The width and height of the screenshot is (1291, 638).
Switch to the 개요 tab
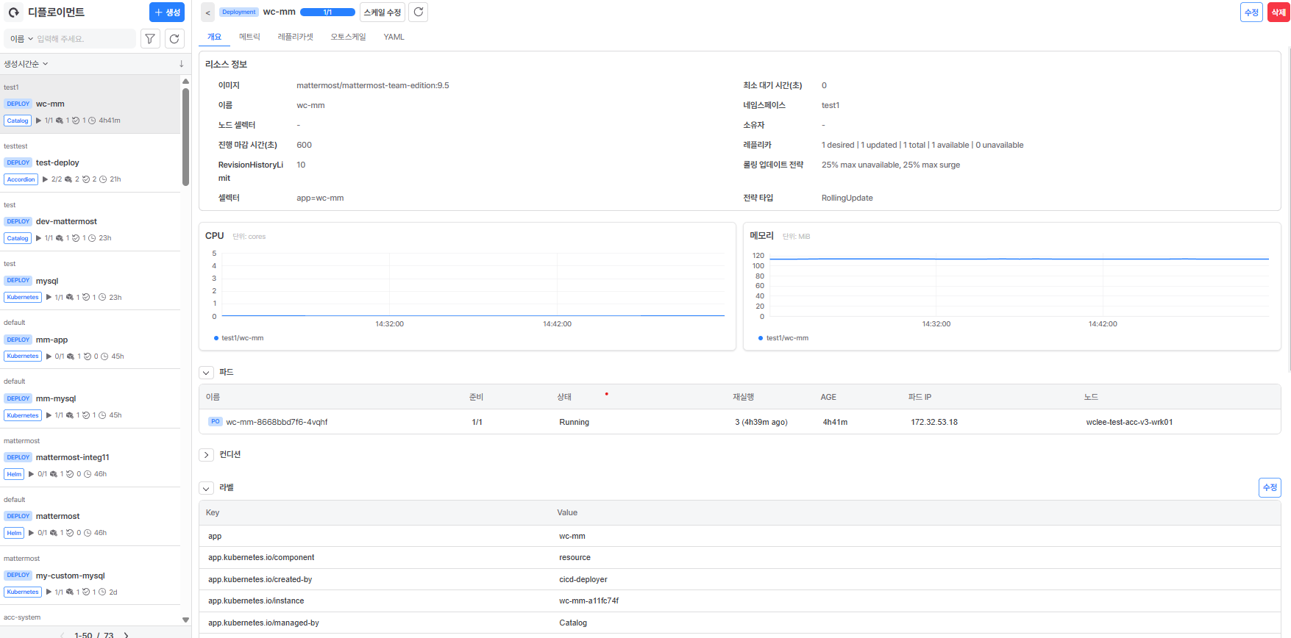click(214, 37)
